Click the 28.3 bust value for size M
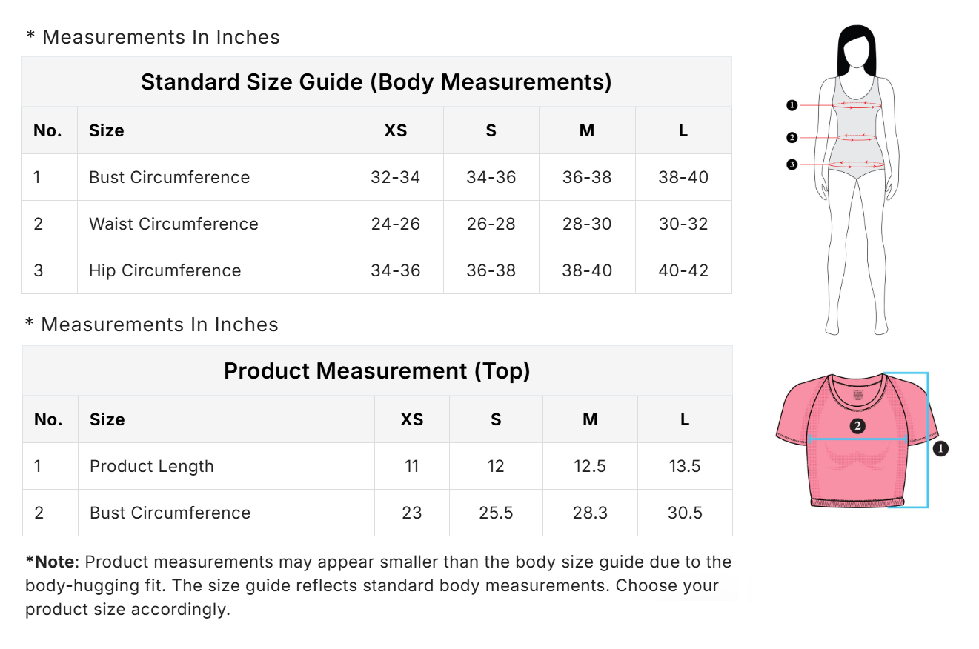This screenshot has width=979, height=649. (590, 513)
